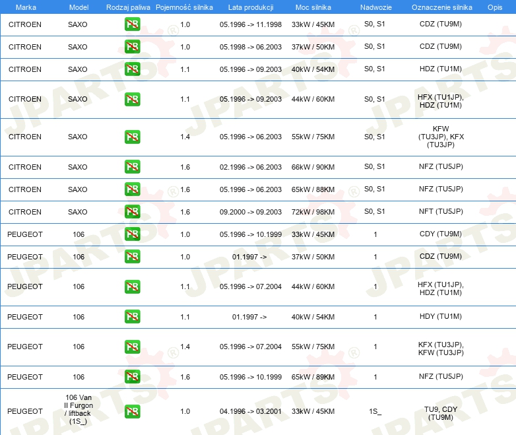This screenshot has width=516, height=435.
Task: Click KFX (TU3JP), KFW (TU3JP) Peugeot cell
Action: [x=441, y=349]
